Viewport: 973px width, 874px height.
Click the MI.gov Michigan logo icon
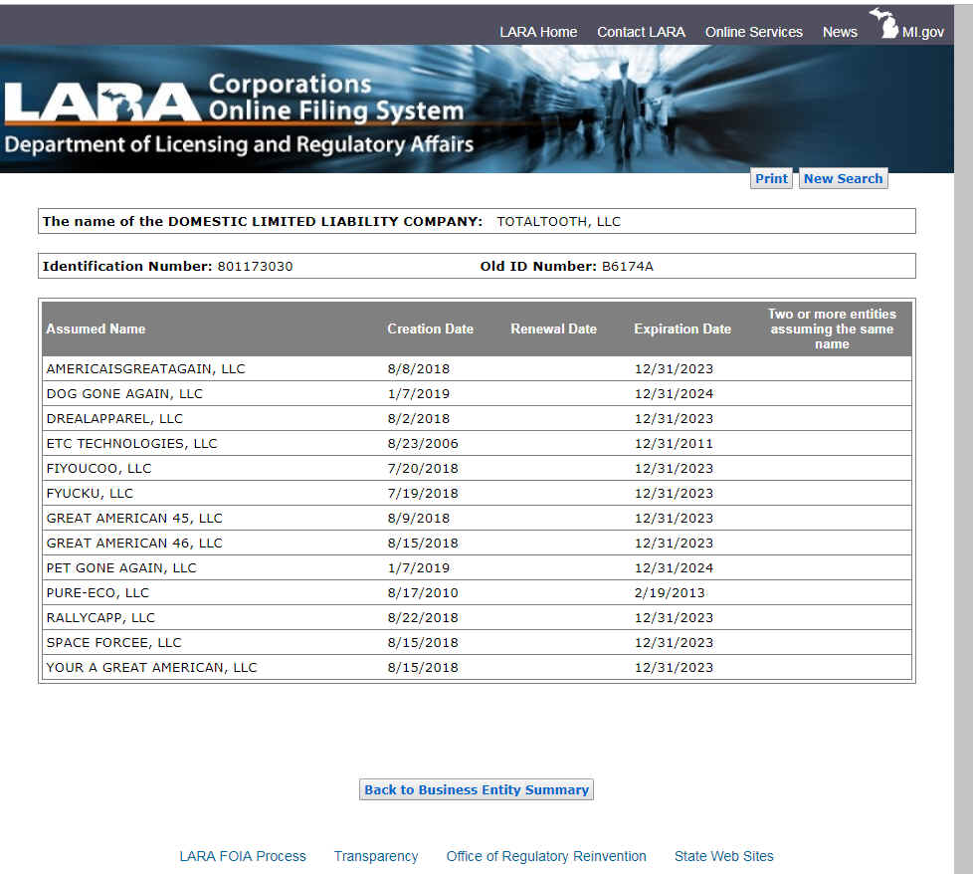883,24
